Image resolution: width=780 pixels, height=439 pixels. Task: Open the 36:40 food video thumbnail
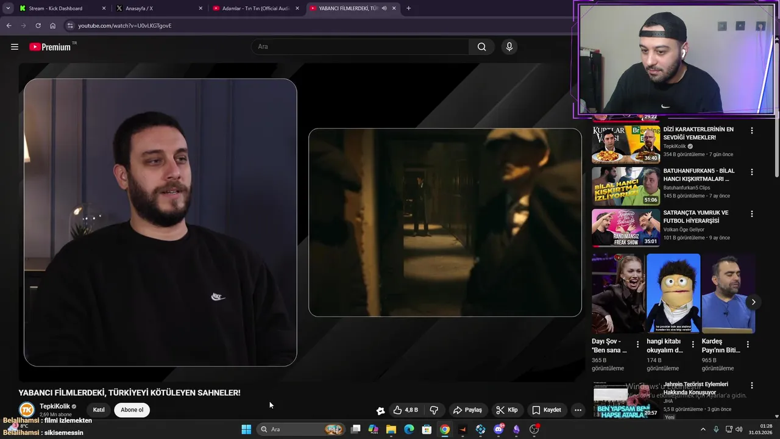click(x=626, y=145)
